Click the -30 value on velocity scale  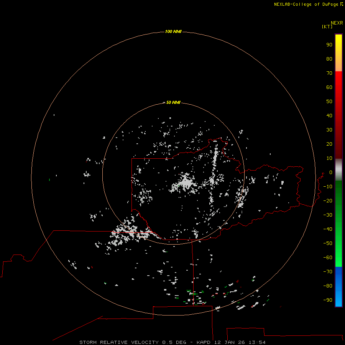328,215
